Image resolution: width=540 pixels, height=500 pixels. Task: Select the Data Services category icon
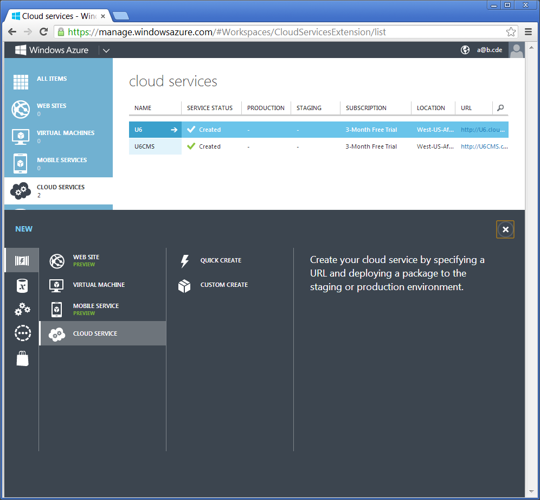tap(22, 285)
